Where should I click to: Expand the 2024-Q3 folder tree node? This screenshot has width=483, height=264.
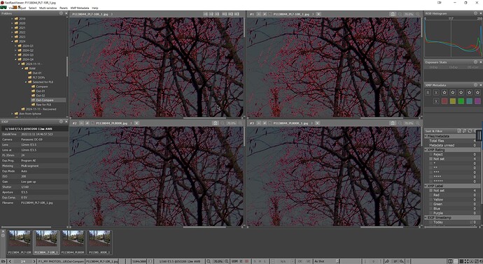15,54
